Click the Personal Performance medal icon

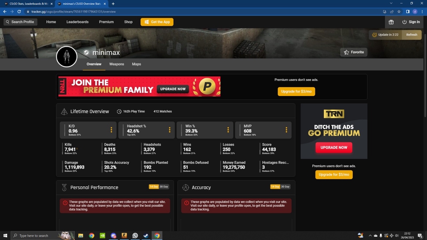point(64,188)
